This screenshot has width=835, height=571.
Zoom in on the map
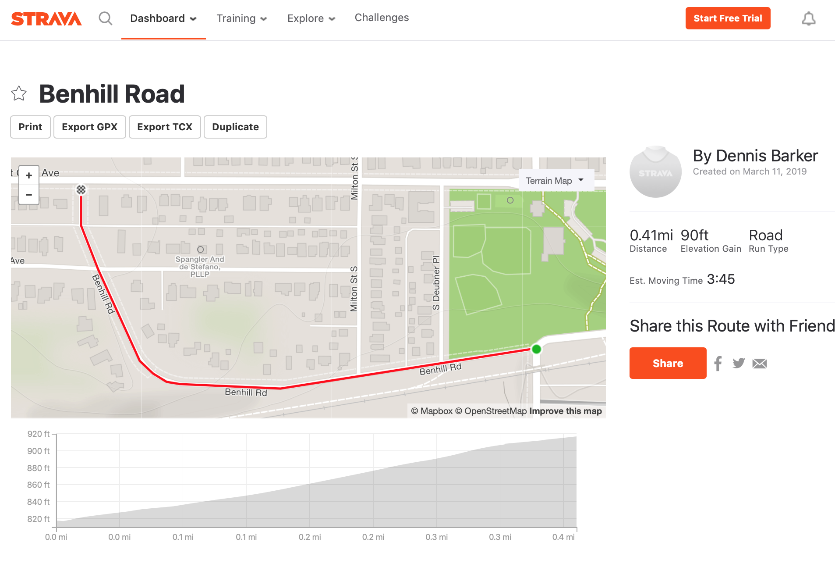[29, 175]
